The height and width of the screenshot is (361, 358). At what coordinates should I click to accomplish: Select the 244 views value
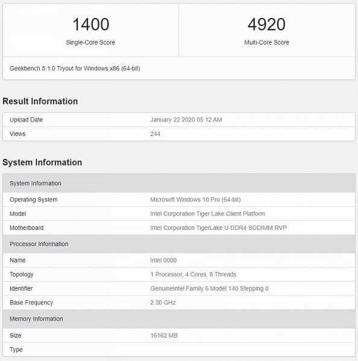click(x=155, y=134)
